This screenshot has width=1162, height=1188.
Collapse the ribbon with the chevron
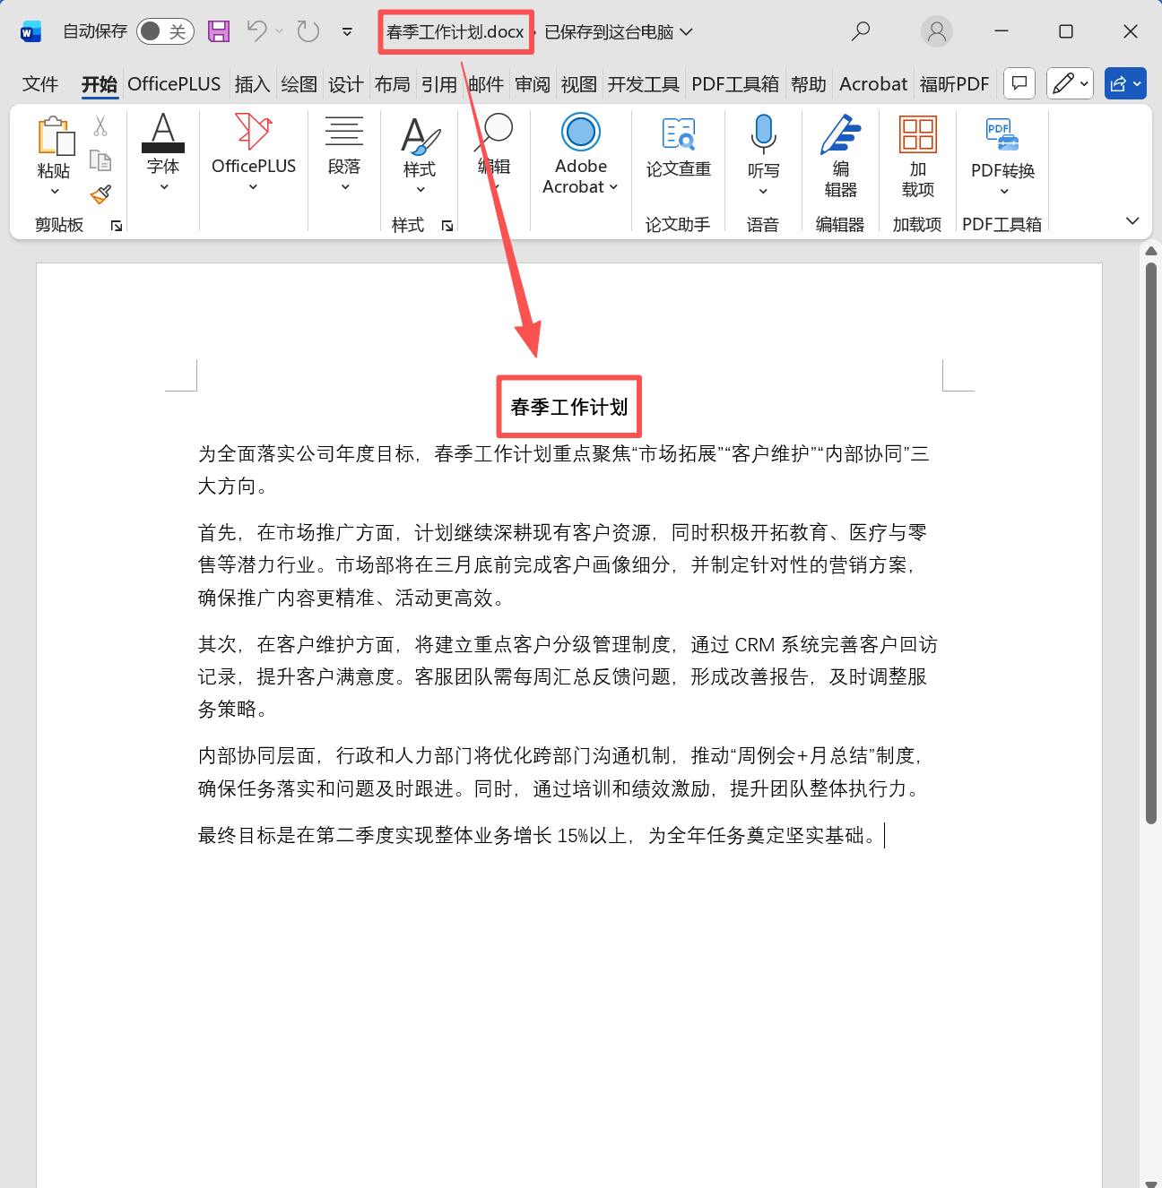1132,220
